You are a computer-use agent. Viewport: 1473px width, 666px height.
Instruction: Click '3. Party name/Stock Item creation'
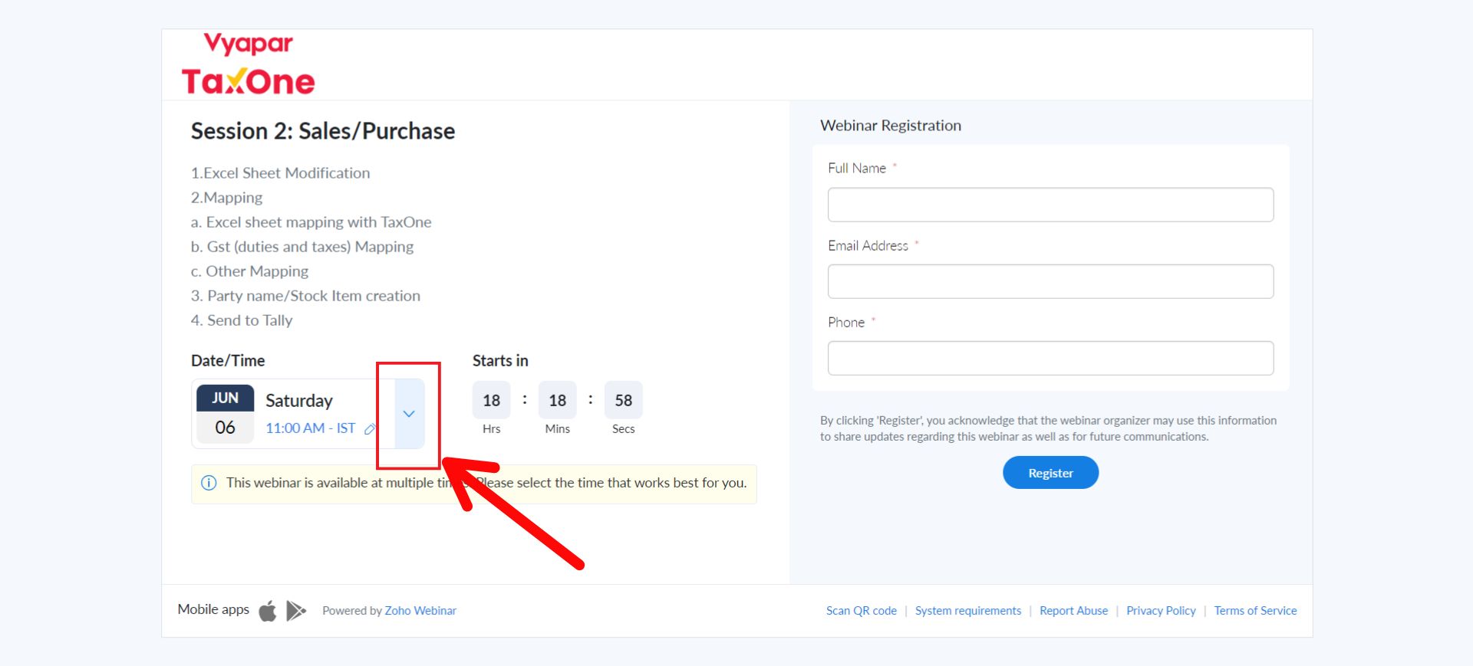pos(305,296)
